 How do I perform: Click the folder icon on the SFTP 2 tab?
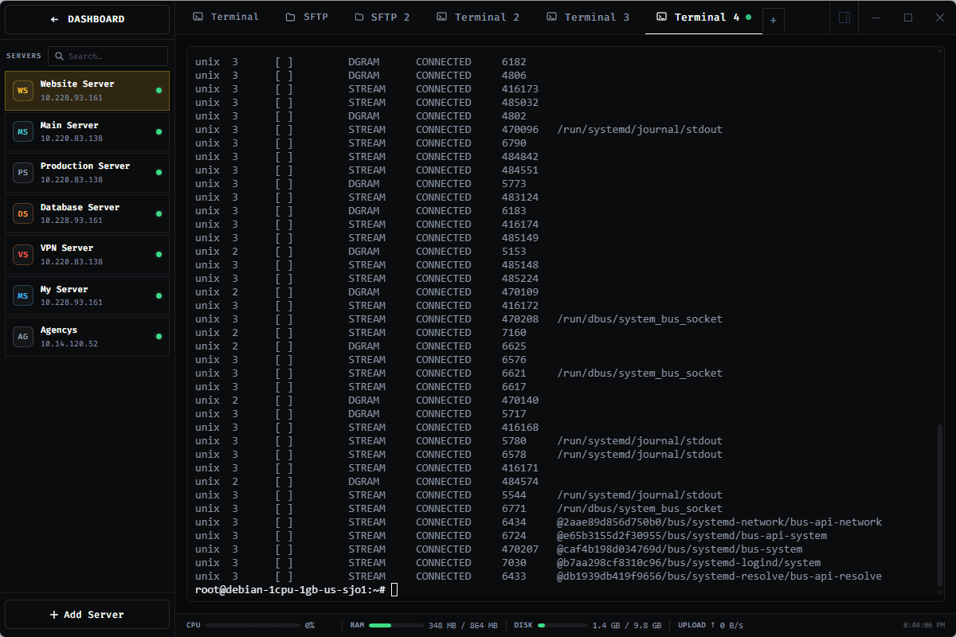(x=359, y=17)
